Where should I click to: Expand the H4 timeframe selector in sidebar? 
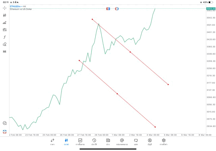coord(5,52)
